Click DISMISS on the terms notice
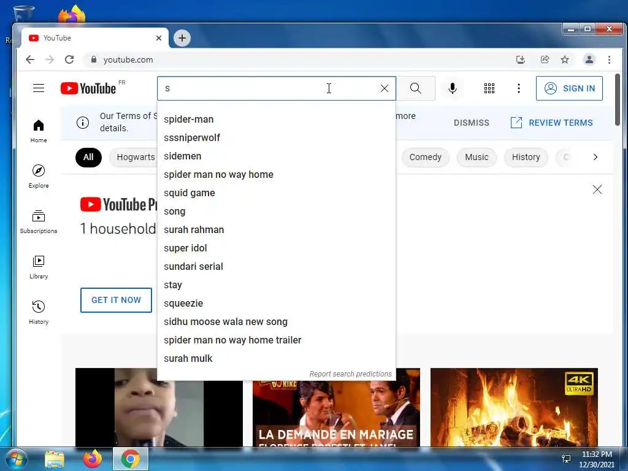This screenshot has width=628, height=471. [472, 123]
